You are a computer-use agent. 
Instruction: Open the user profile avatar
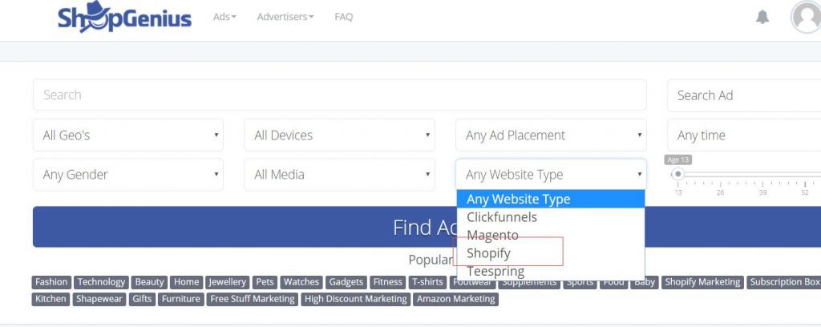806,17
